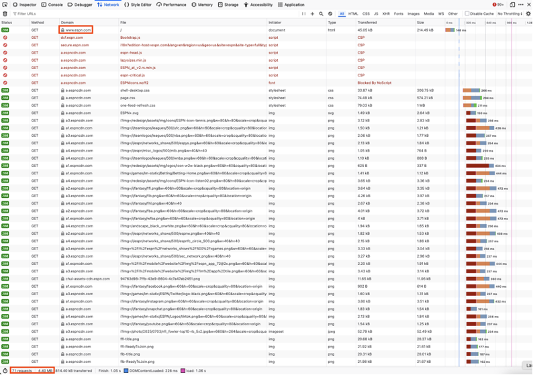Open the Memory tab
533x377 pixels.
(x=202, y=5)
